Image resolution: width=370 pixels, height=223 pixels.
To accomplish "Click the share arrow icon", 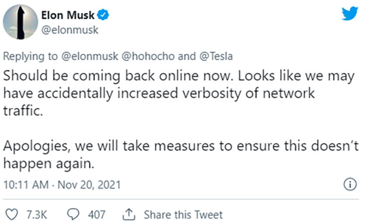I will (130, 214).
